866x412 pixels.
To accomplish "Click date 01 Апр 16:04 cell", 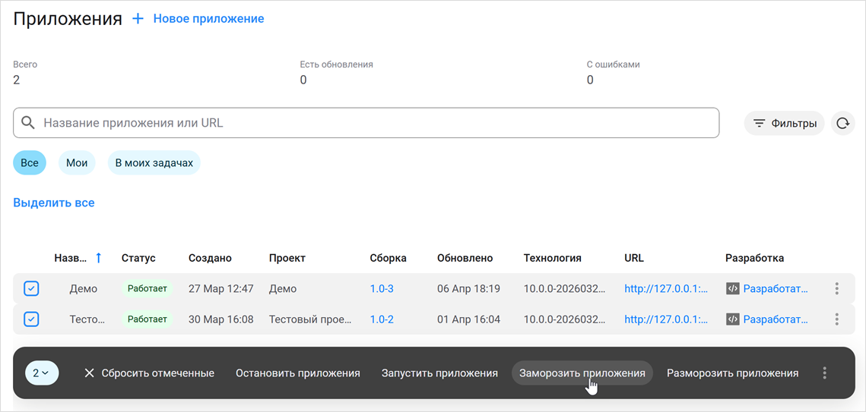I will point(468,319).
